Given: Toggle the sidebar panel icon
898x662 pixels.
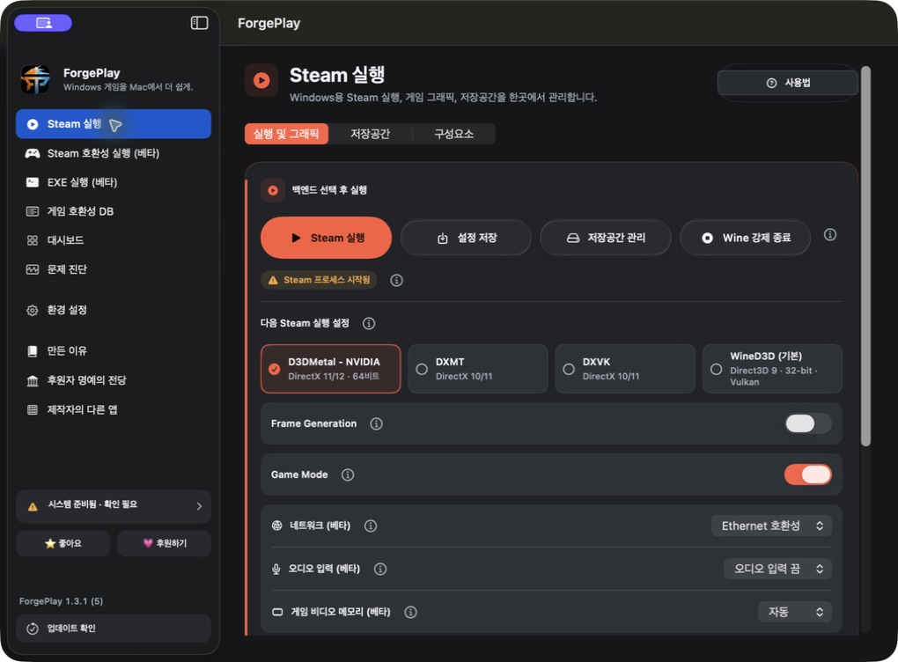Looking at the screenshot, I should click(199, 23).
